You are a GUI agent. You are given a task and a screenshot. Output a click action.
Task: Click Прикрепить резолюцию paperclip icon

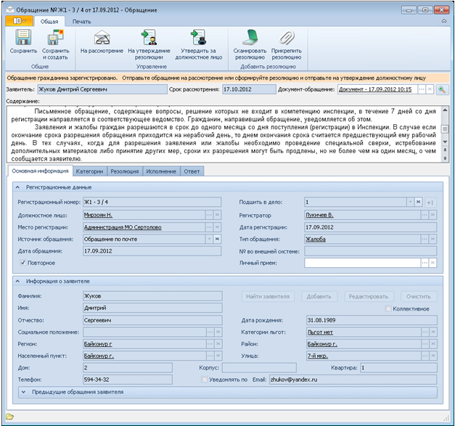(x=287, y=38)
